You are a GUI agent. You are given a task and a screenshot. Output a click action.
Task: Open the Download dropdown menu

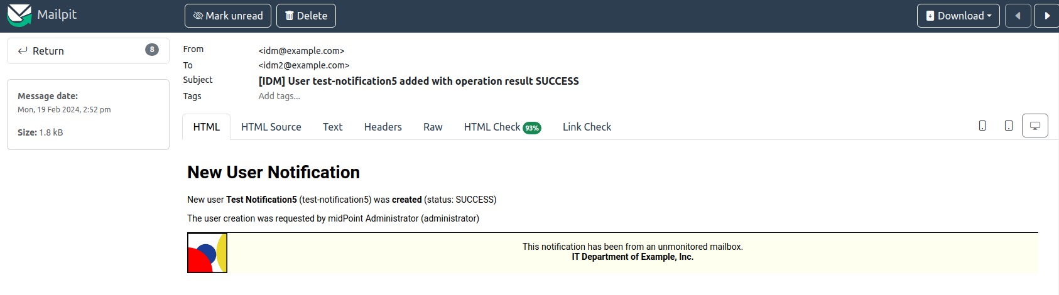point(958,16)
